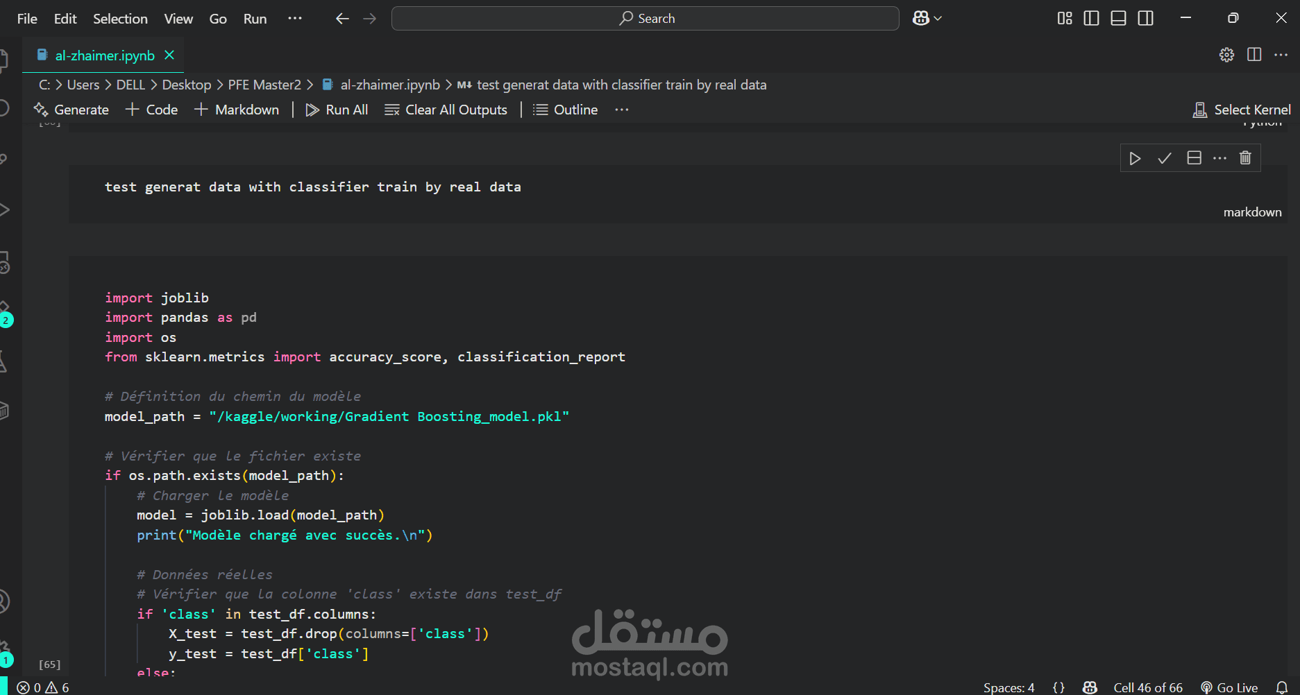Open the editor More Actions ellipsis

pyautogui.click(x=1281, y=55)
